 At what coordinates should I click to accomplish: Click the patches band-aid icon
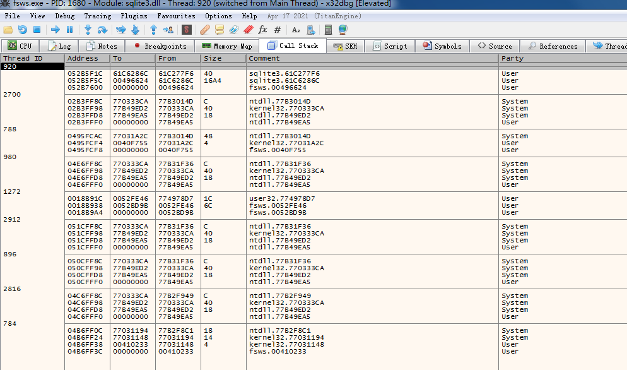(x=204, y=30)
